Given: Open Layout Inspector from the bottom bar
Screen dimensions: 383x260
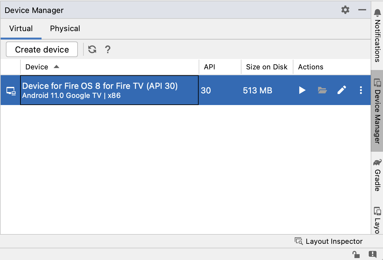Looking at the screenshot, I should click(329, 241).
